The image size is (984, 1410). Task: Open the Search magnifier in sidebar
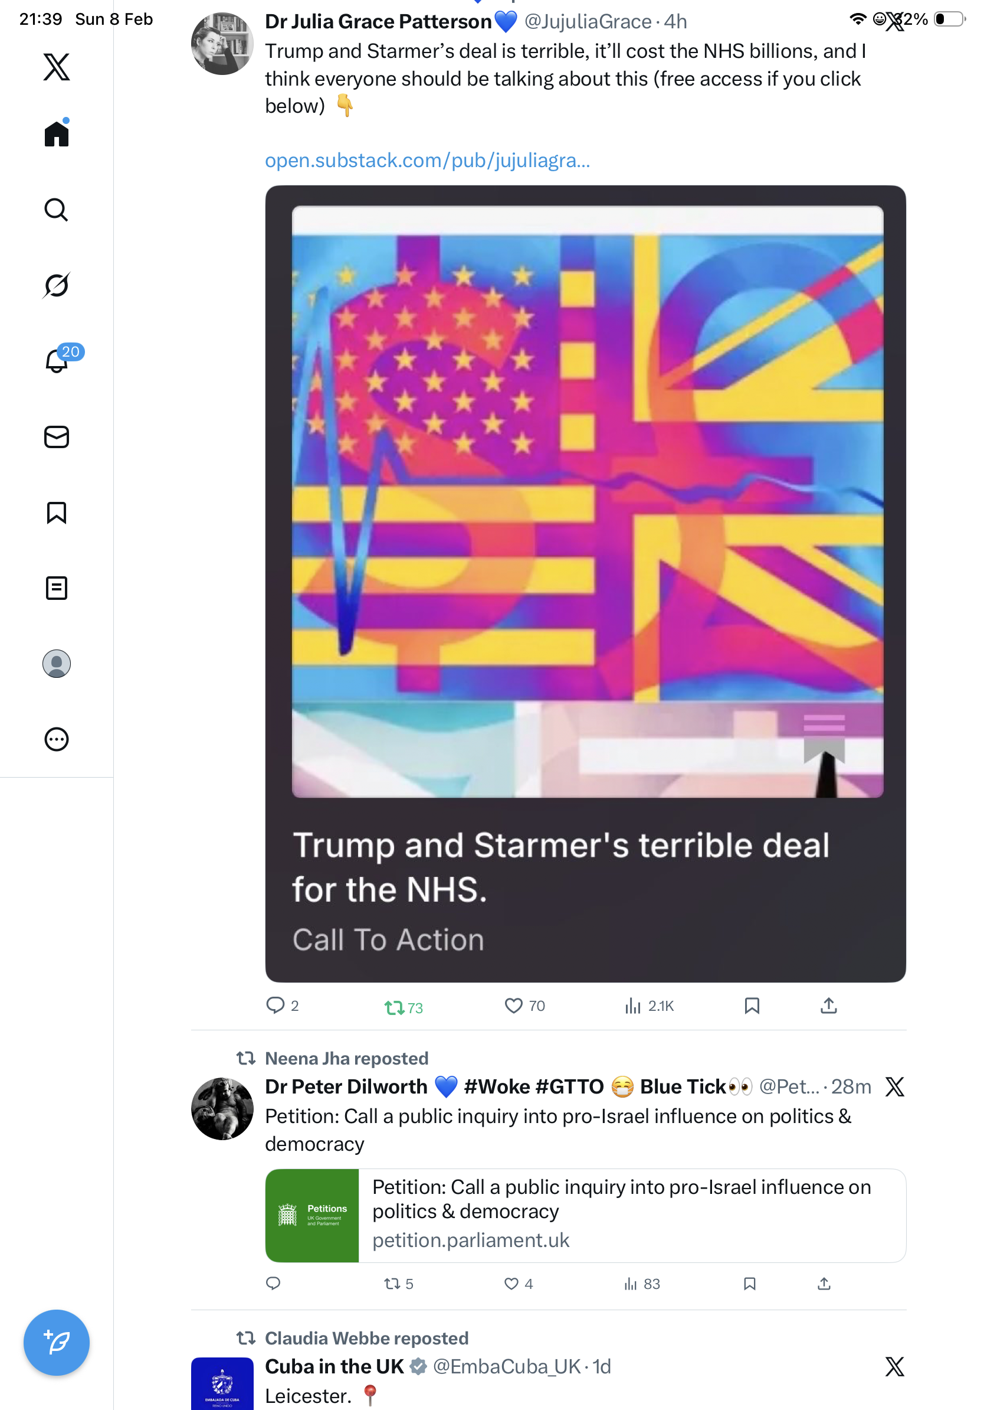click(57, 210)
